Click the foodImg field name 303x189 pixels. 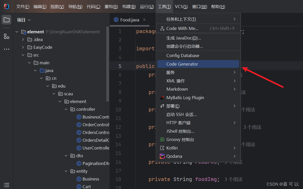(x=206, y=179)
